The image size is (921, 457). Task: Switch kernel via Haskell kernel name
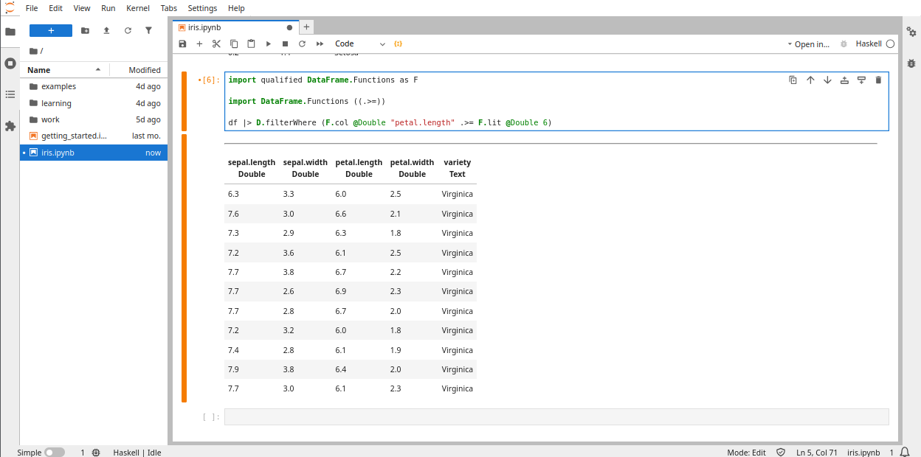[x=869, y=44]
